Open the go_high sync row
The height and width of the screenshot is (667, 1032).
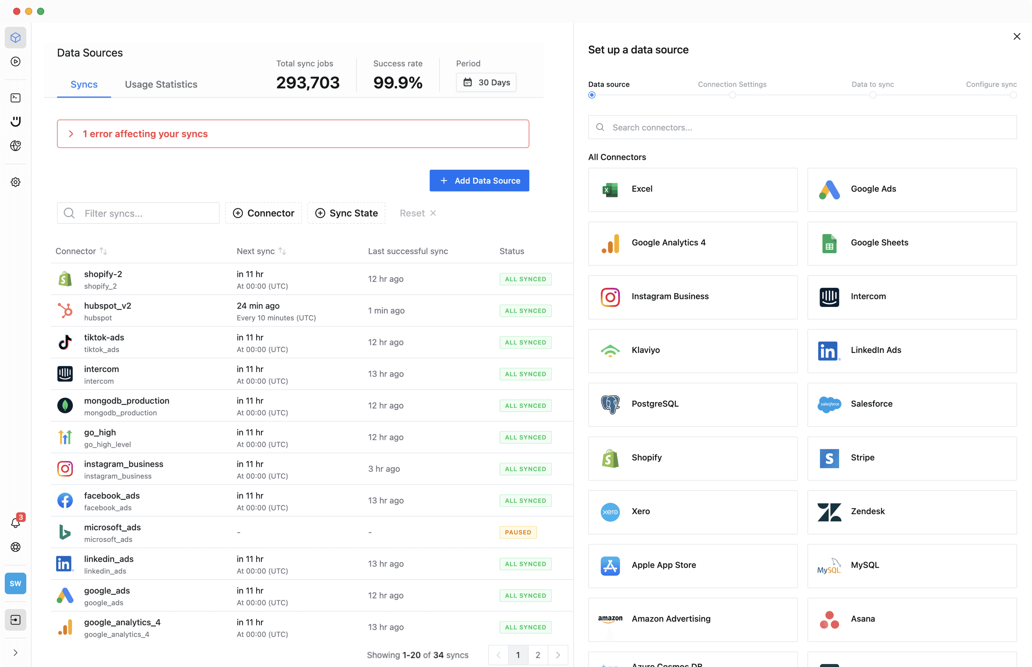tap(312, 438)
